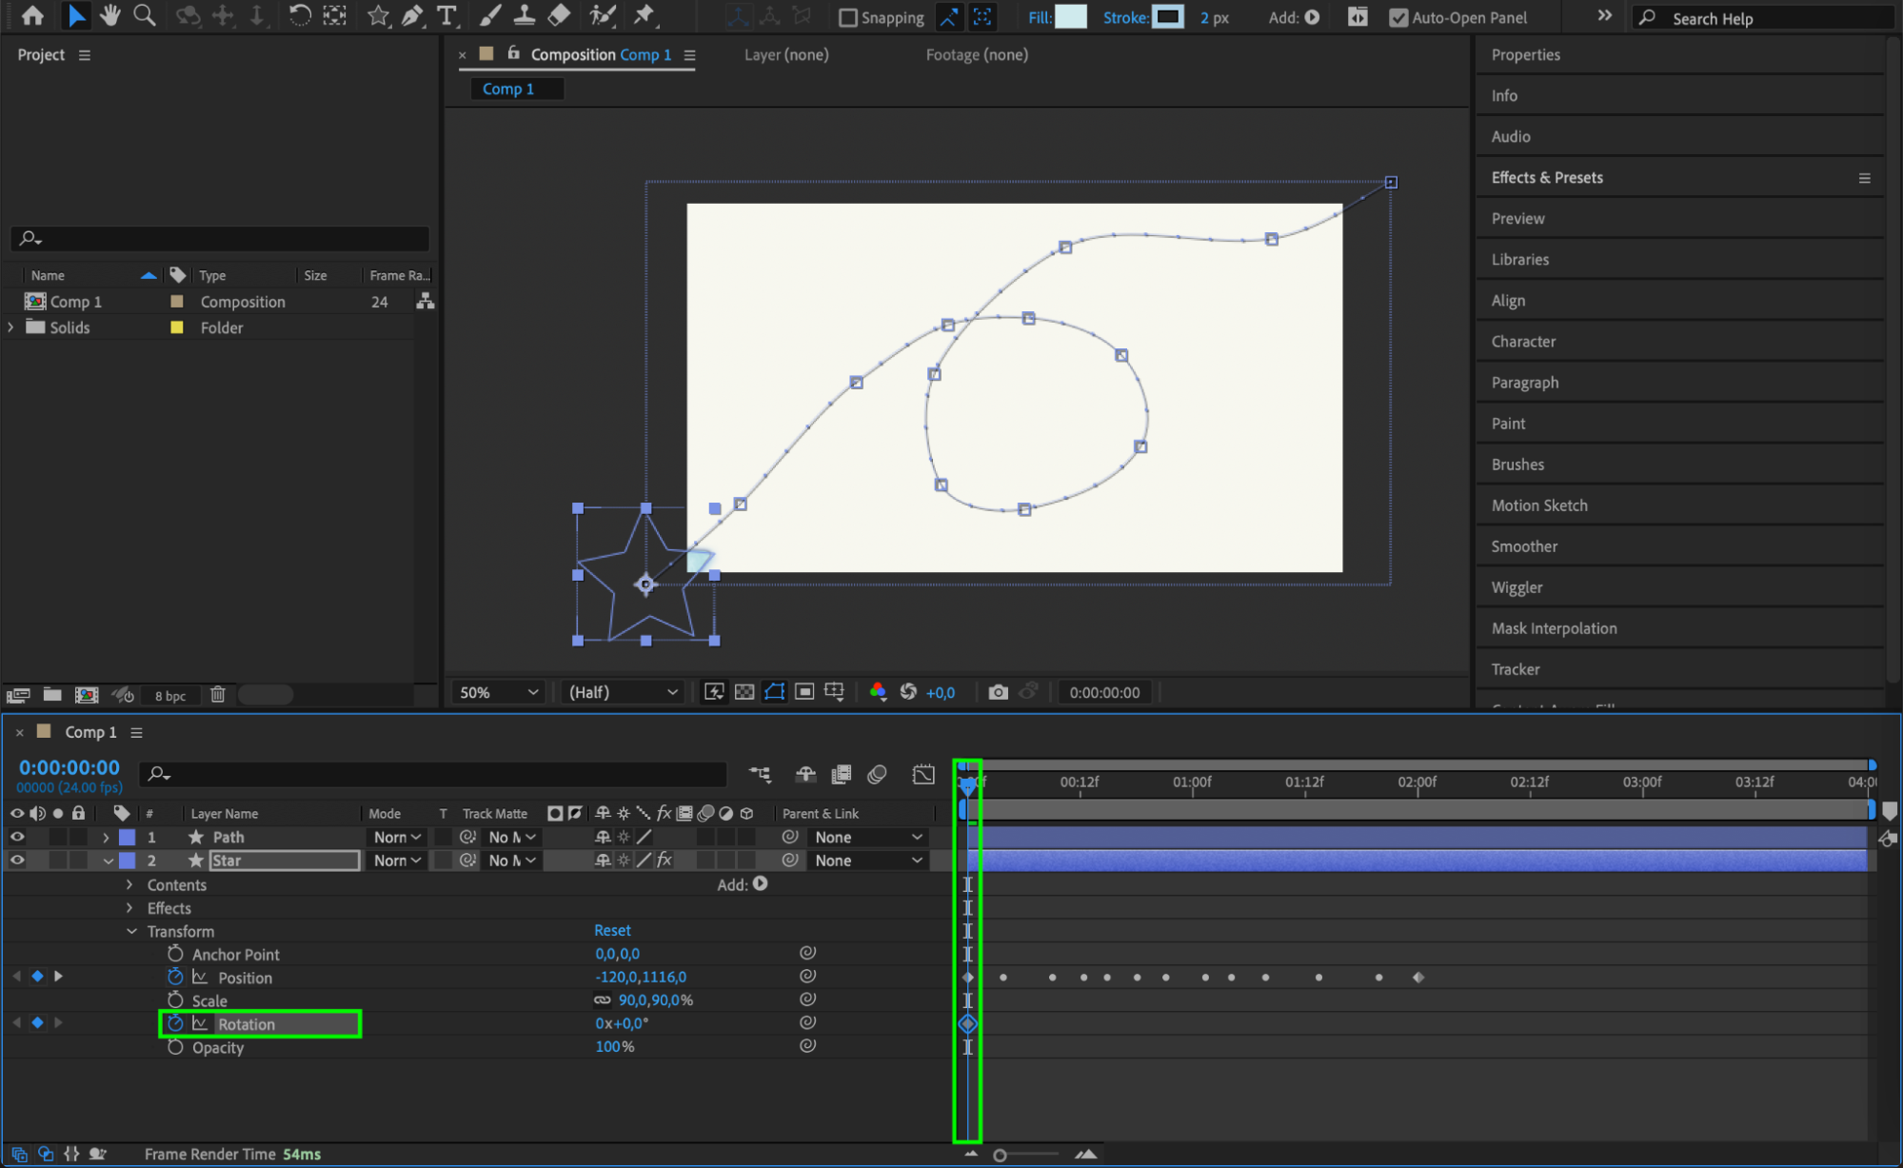Click the Fill color swatch
Screen dimensions: 1903x1168
(1071, 17)
